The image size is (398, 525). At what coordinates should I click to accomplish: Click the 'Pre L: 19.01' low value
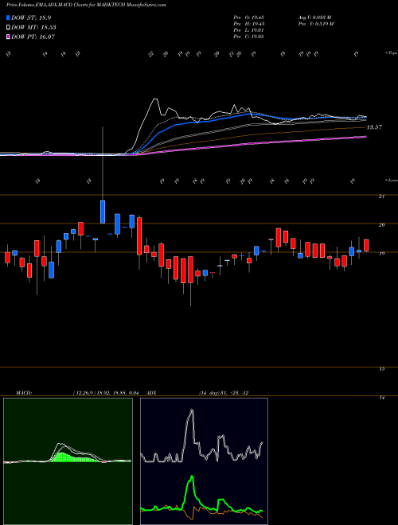249,30
